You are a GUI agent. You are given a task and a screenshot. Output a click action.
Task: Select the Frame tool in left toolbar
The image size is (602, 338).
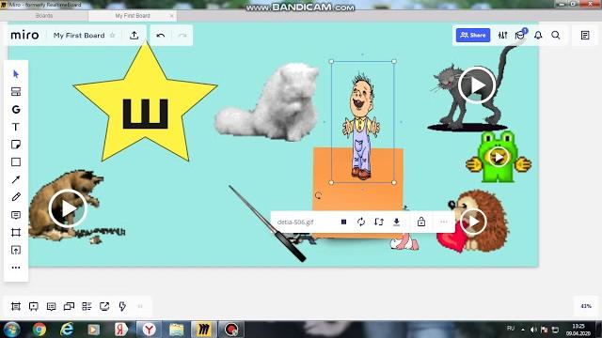(x=16, y=232)
